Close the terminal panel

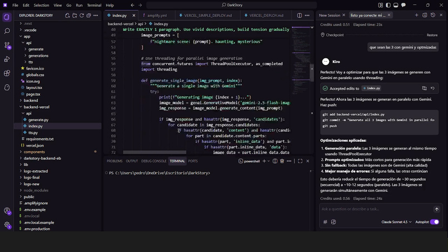(308, 161)
